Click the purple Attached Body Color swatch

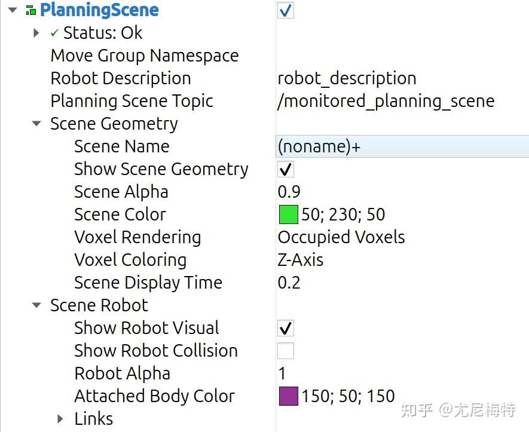coord(289,396)
